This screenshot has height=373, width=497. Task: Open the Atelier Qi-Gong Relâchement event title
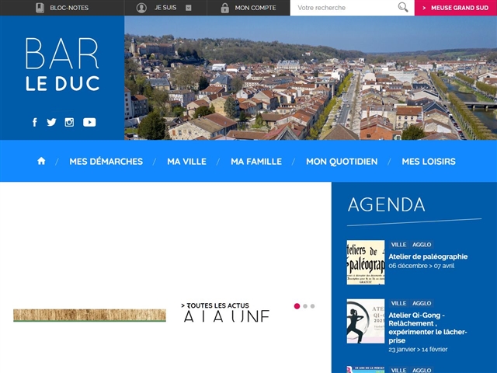pos(428,328)
